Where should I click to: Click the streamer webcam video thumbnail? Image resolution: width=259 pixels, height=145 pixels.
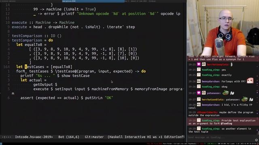point(223,28)
